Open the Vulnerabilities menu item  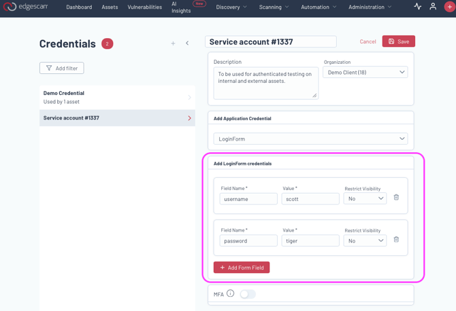tap(144, 7)
